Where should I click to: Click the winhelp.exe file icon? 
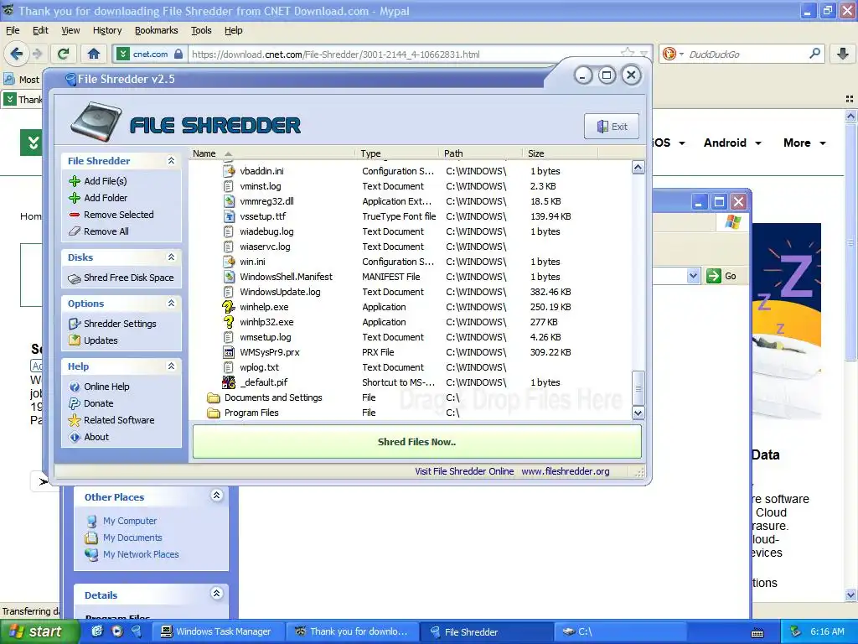[x=228, y=307]
